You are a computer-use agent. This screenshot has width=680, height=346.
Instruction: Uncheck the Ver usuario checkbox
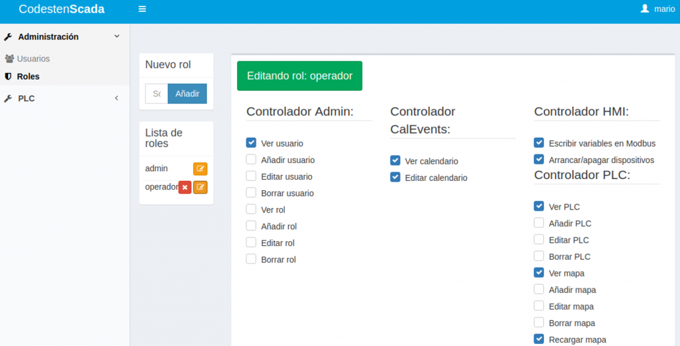[x=251, y=143]
